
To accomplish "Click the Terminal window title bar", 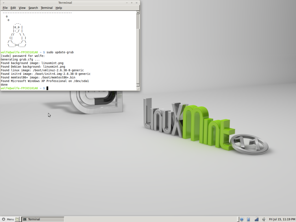I will 65,3.
